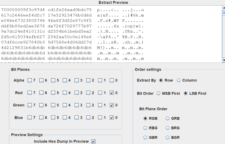
Task: Select GBR bit plane order
Action: pos(145,138)
